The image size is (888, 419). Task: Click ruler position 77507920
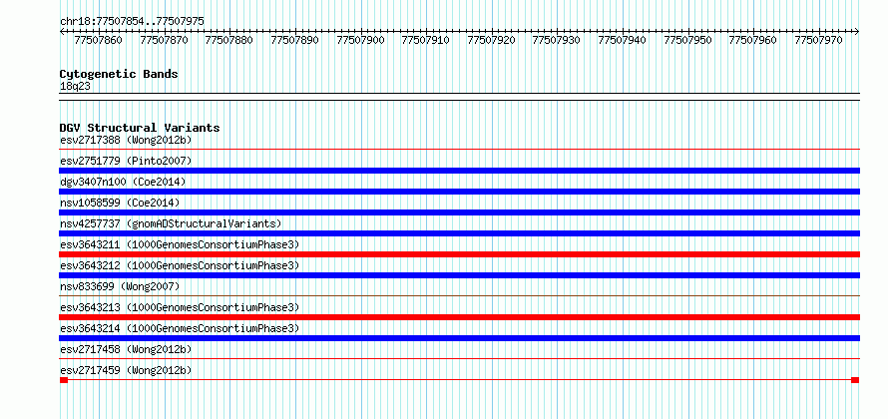coord(491,40)
